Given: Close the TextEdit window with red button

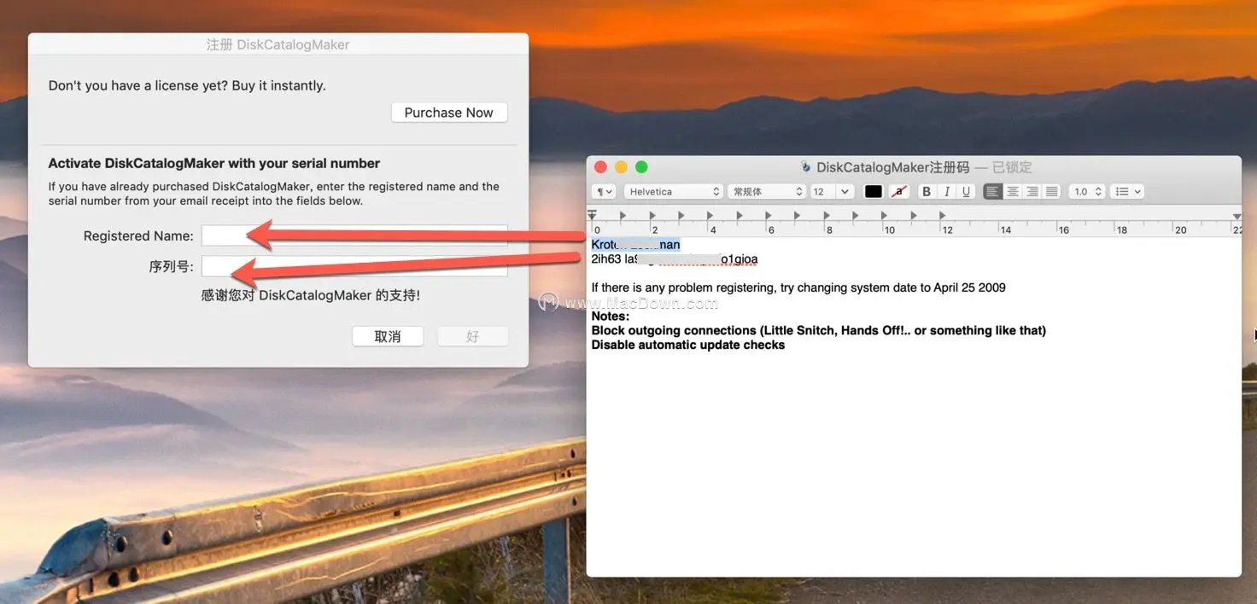Looking at the screenshot, I should point(600,167).
